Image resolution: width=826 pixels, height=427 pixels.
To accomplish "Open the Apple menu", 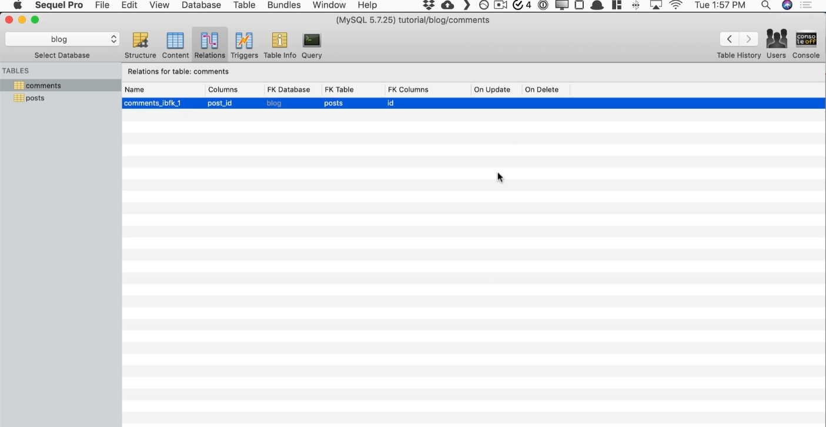I will click(18, 5).
